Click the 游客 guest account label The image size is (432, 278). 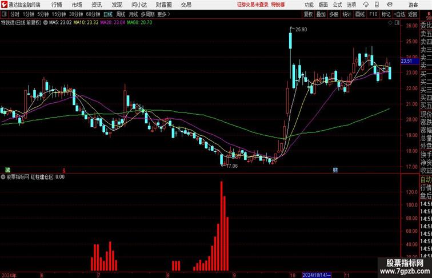click(413, 5)
